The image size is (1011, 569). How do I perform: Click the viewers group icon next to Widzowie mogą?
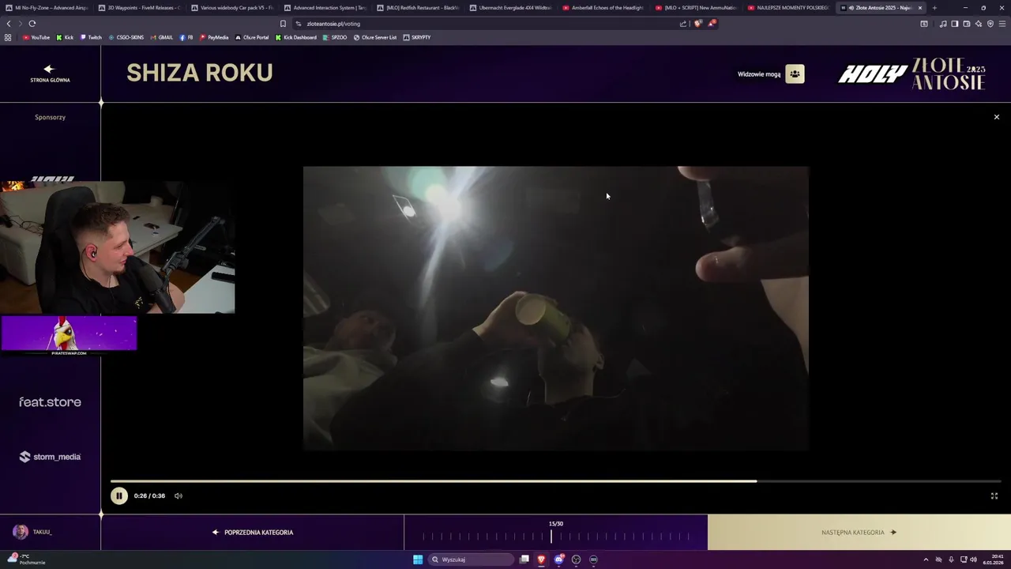tap(795, 73)
